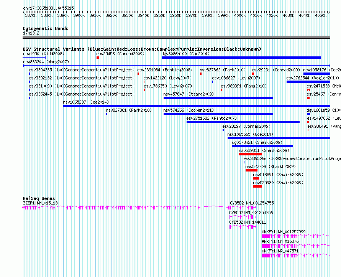Click the nsv1065665 (Coe2014) label
Viewport: 341px width, 277px height.
coord(250,134)
